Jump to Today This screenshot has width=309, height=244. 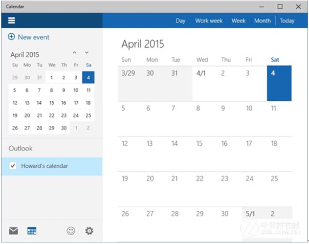click(287, 21)
